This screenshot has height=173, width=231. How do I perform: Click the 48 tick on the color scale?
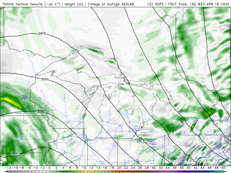[x=217, y=168]
